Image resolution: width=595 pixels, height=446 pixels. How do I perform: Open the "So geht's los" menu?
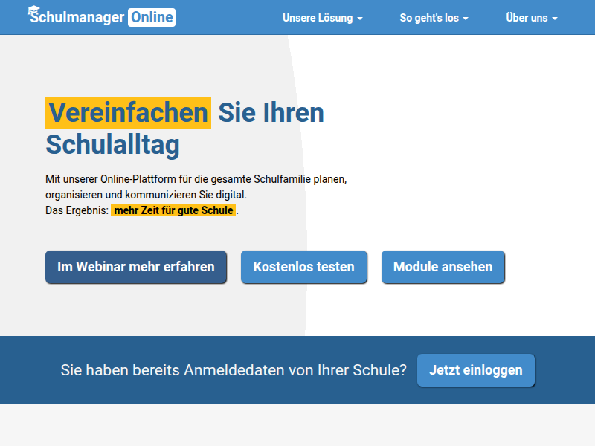tap(429, 17)
